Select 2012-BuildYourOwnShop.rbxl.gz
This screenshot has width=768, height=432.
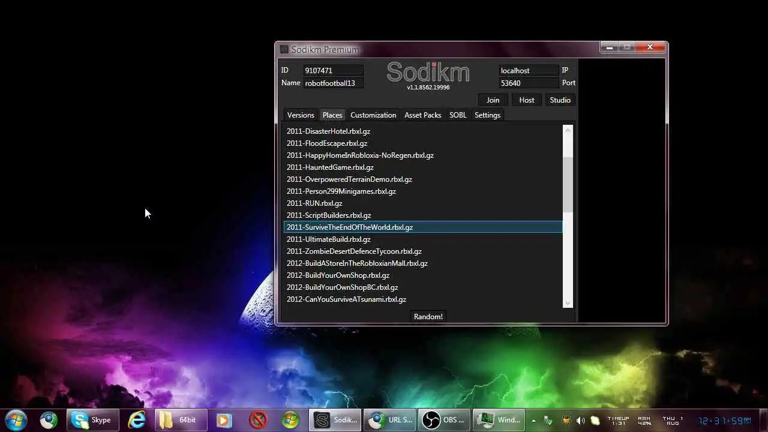point(423,275)
